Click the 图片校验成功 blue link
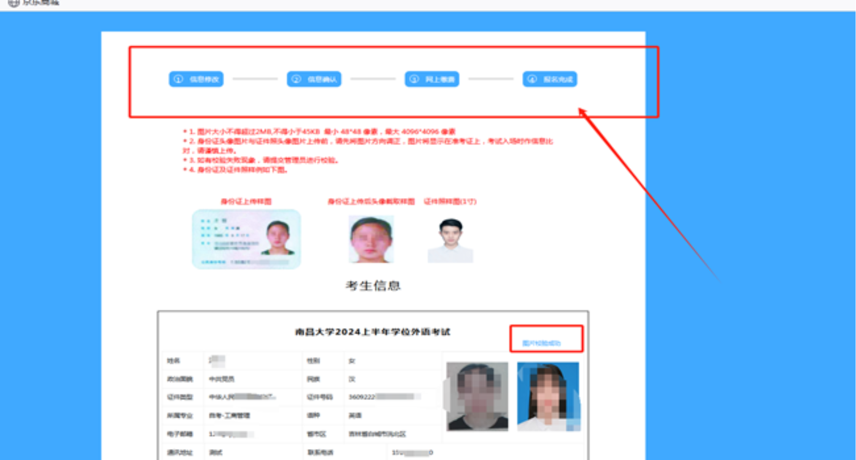Image resolution: width=856 pixels, height=460 pixels. pyautogui.click(x=541, y=343)
